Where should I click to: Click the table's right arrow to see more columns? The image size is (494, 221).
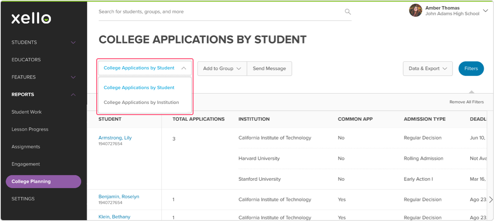pyautogui.click(x=490, y=200)
